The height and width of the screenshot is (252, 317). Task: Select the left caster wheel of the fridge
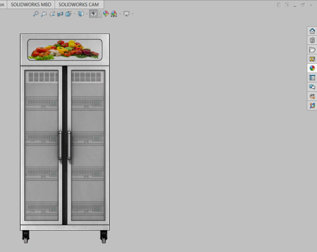pyautogui.click(x=26, y=237)
